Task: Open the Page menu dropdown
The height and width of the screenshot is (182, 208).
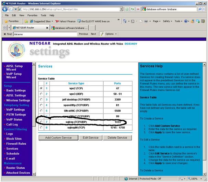Action: pyautogui.click(x=157, y=21)
